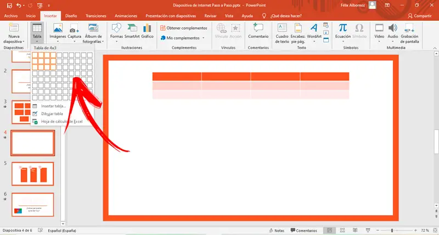Insert an Ecuación
The image size is (439, 235).
click(343, 33)
